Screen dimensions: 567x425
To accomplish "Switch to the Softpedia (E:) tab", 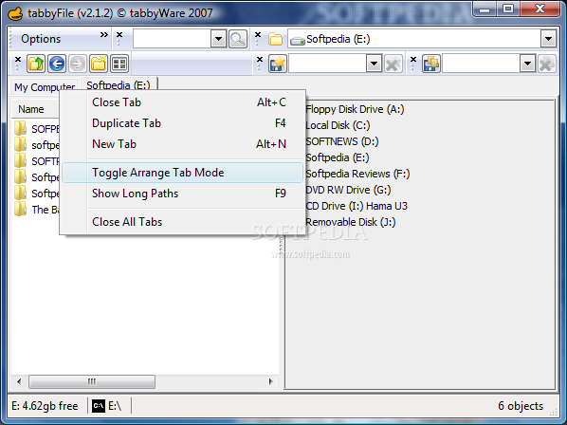I will tap(119, 85).
